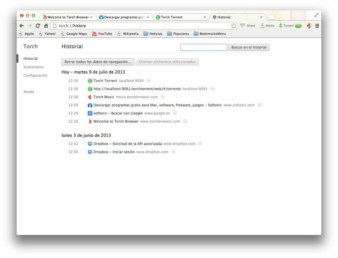Viewport: 338px width, 258px height.
Task: Close the Torch Torrent tab
Action: (x=204, y=17)
